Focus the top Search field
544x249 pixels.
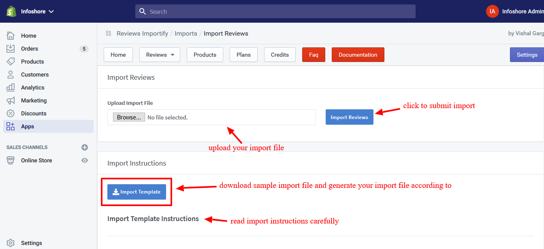pos(275,11)
